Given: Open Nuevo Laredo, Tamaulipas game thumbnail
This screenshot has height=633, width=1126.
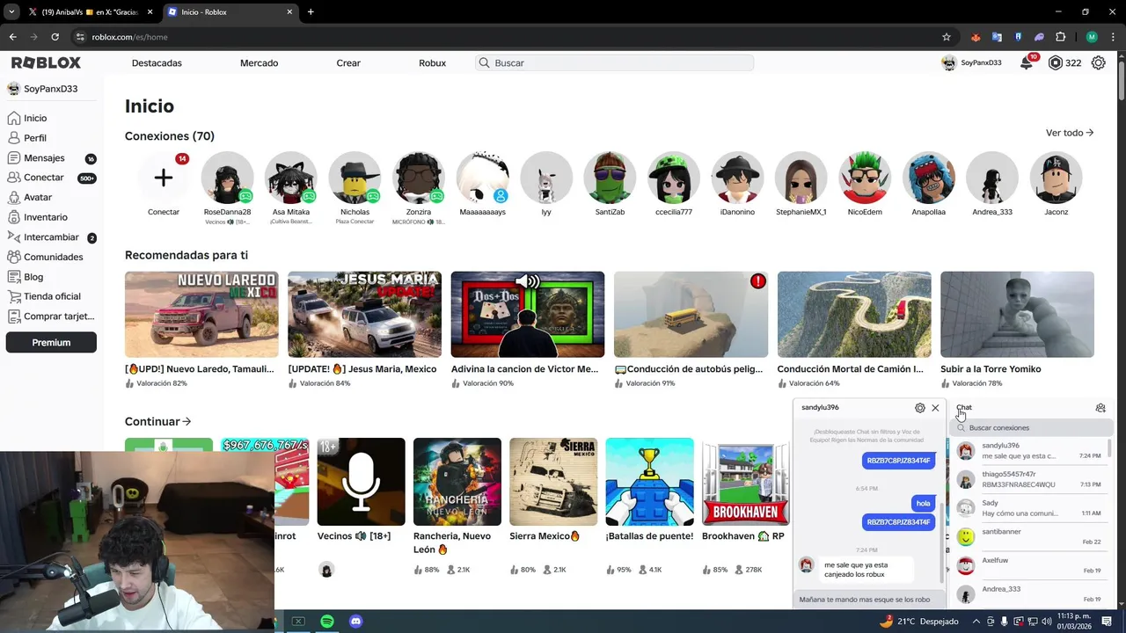Looking at the screenshot, I should coord(201,314).
